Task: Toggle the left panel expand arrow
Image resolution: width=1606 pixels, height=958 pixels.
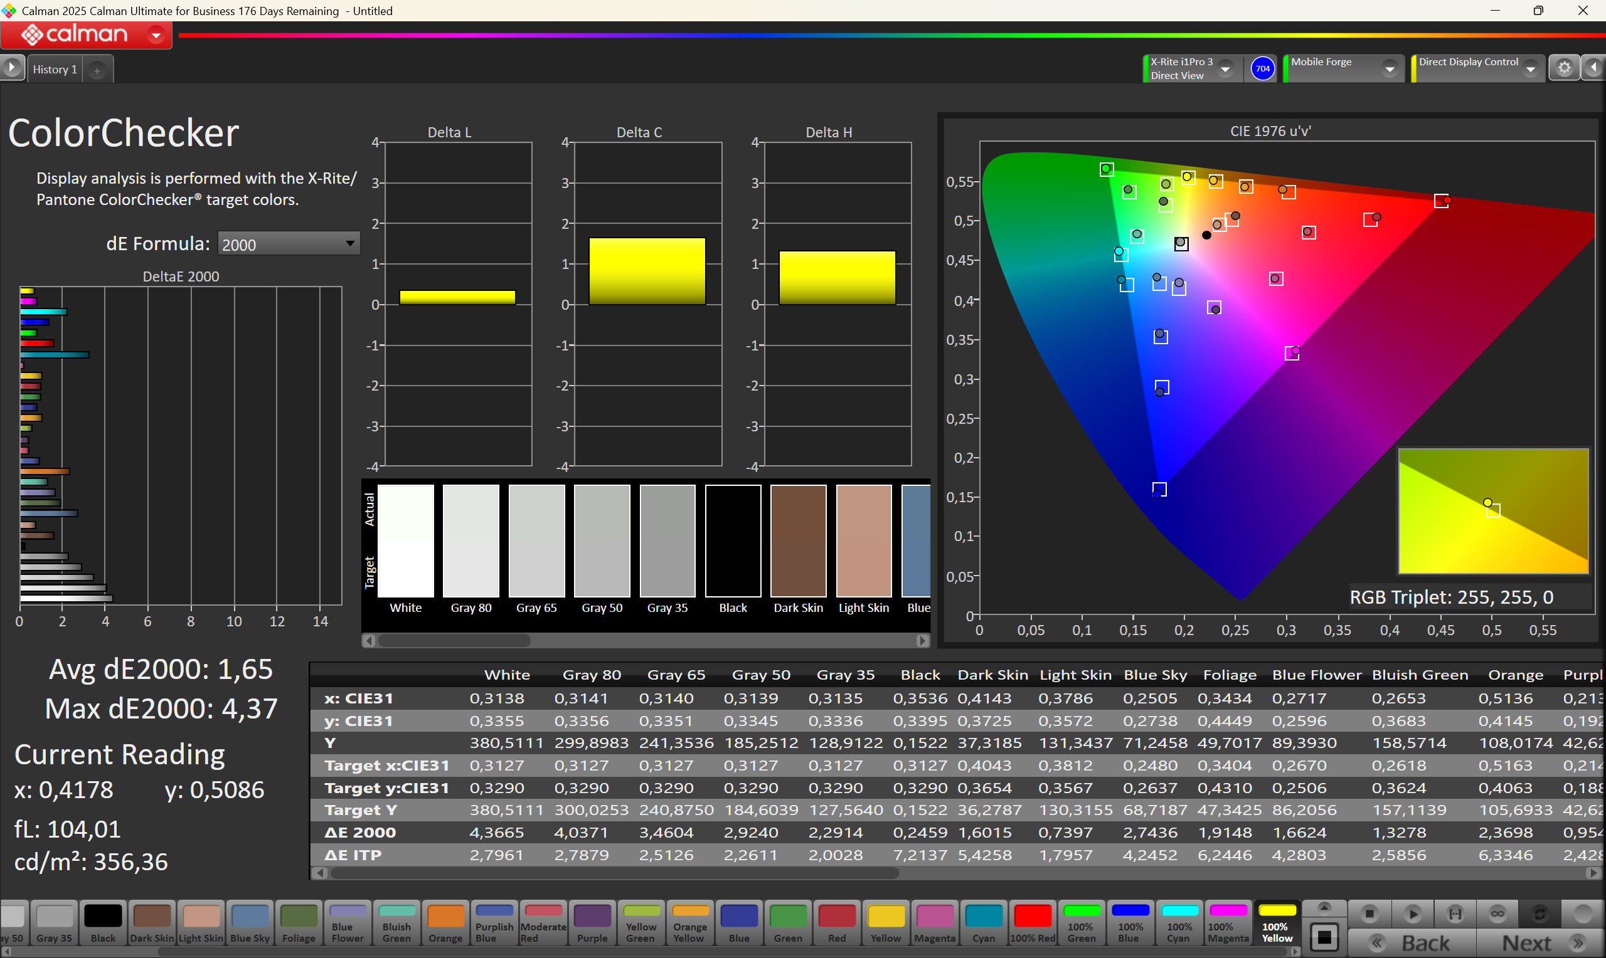Action: (12, 67)
